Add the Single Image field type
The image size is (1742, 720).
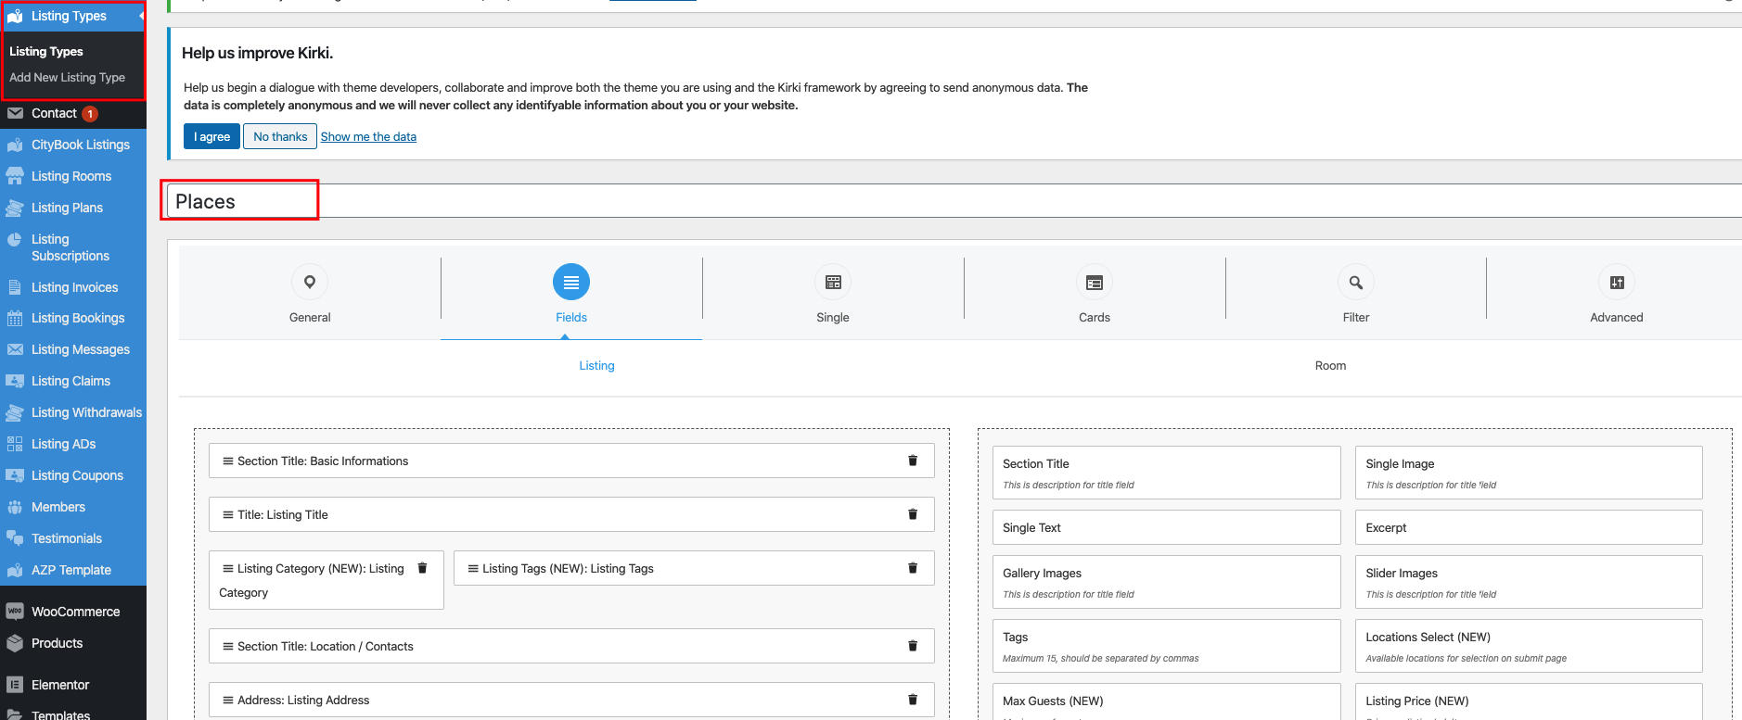(1529, 473)
